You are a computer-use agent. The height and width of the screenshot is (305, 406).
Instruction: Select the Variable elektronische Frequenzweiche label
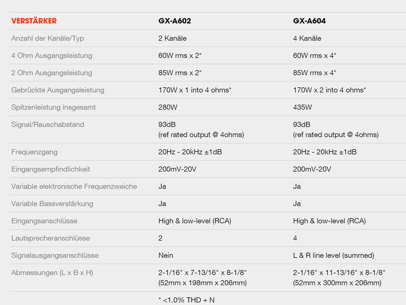click(74, 186)
